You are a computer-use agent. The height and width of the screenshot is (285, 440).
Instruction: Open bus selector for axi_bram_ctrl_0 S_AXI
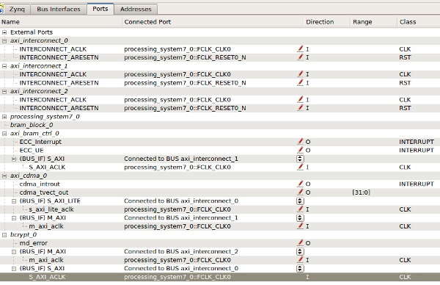tap(300, 159)
